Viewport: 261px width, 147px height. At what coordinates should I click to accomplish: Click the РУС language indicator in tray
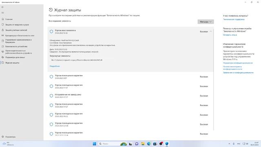[239, 144]
